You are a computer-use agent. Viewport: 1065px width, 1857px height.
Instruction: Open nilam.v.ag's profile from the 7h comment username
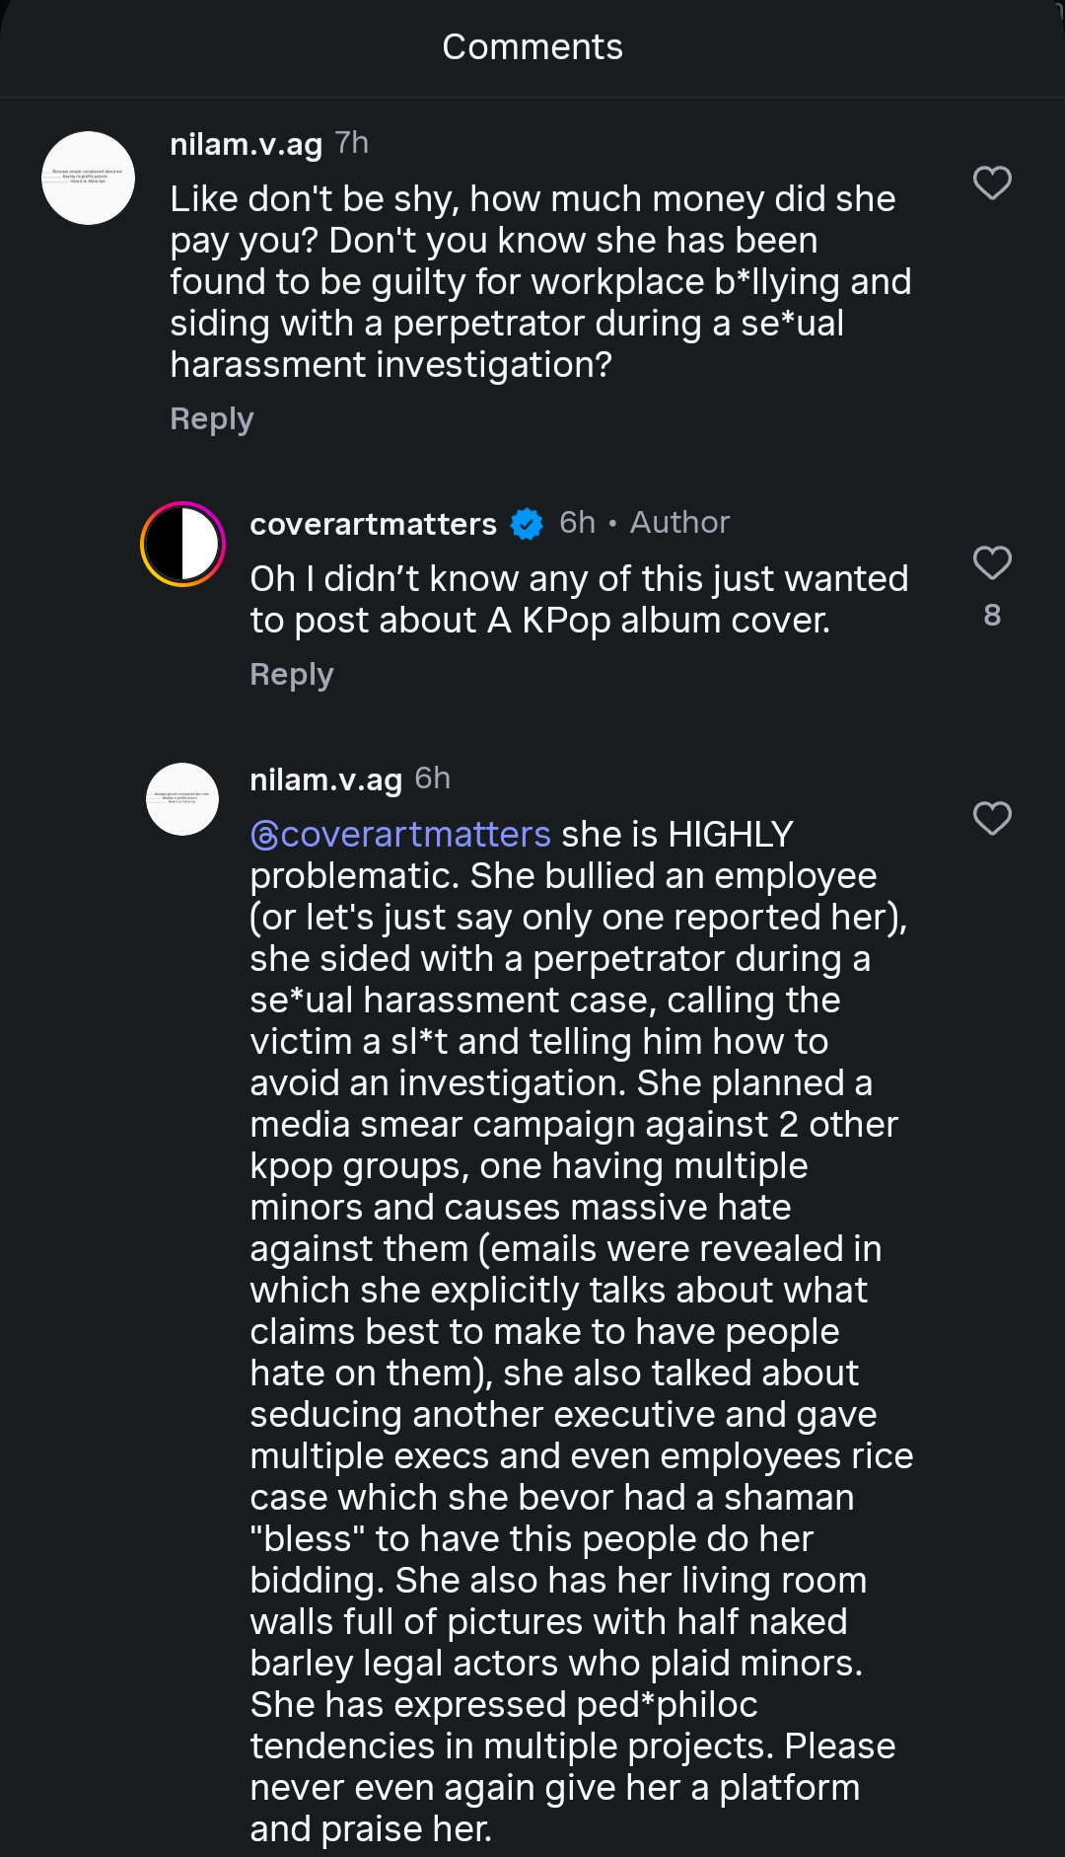point(246,145)
